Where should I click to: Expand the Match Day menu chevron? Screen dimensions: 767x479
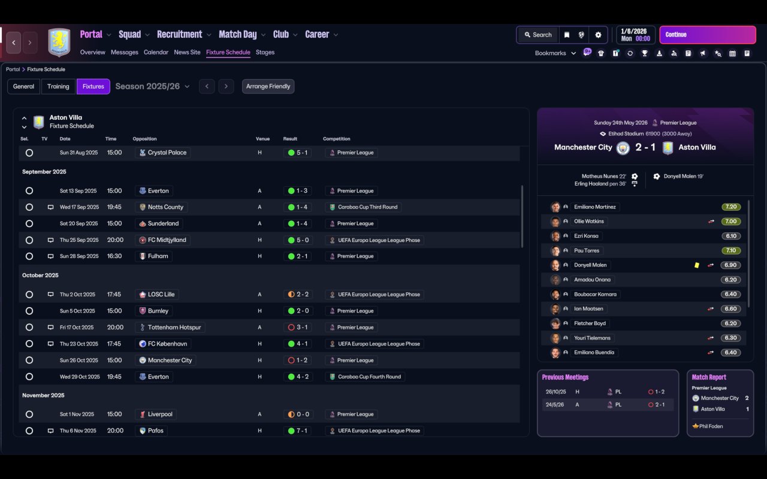coord(262,35)
